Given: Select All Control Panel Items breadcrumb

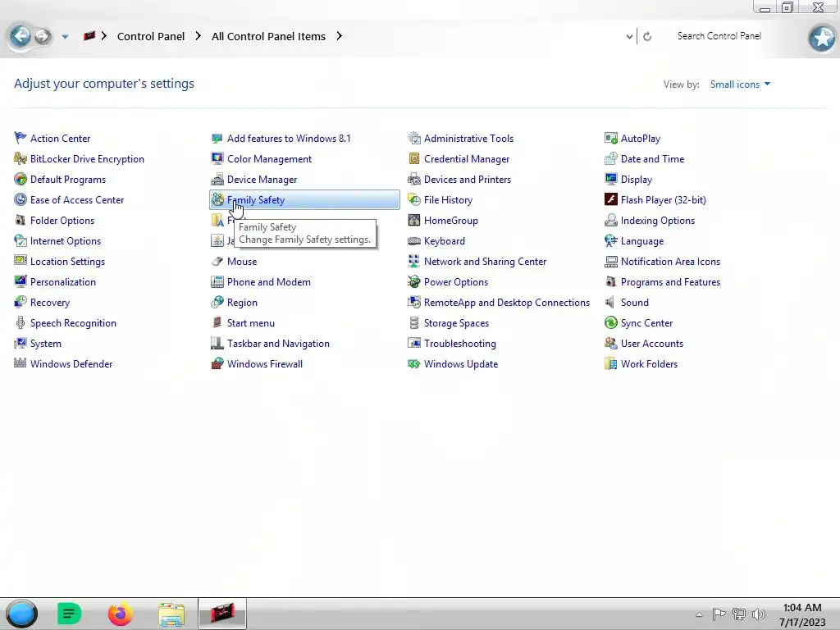Looking at the screenshot, I should pyautogui.click(x=268, y=36).
